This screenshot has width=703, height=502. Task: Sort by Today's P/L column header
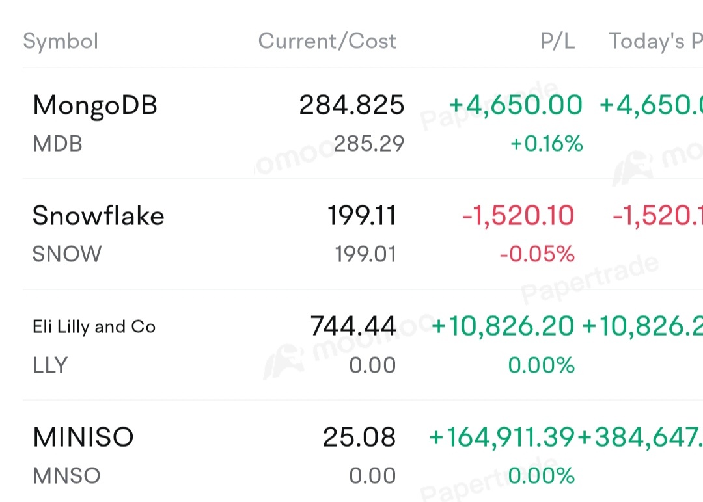pyautogui.click(x=655, y=41)
